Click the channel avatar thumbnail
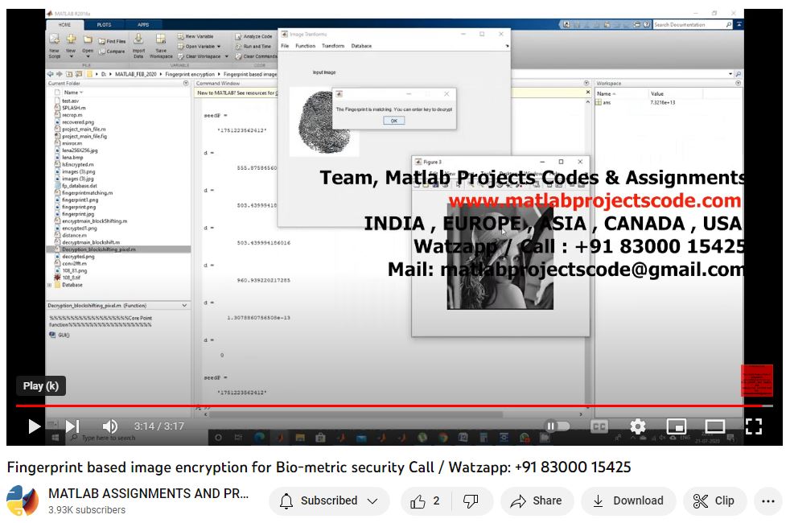 (x=23, y=501)
